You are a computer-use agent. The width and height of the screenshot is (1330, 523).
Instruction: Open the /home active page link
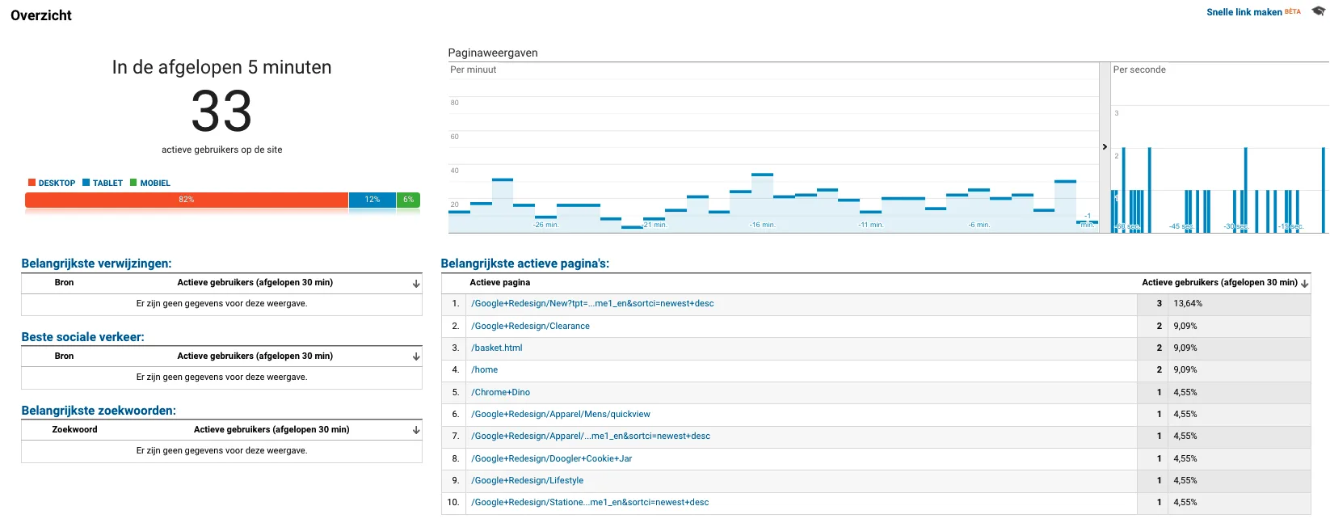[x=485, y=369]
